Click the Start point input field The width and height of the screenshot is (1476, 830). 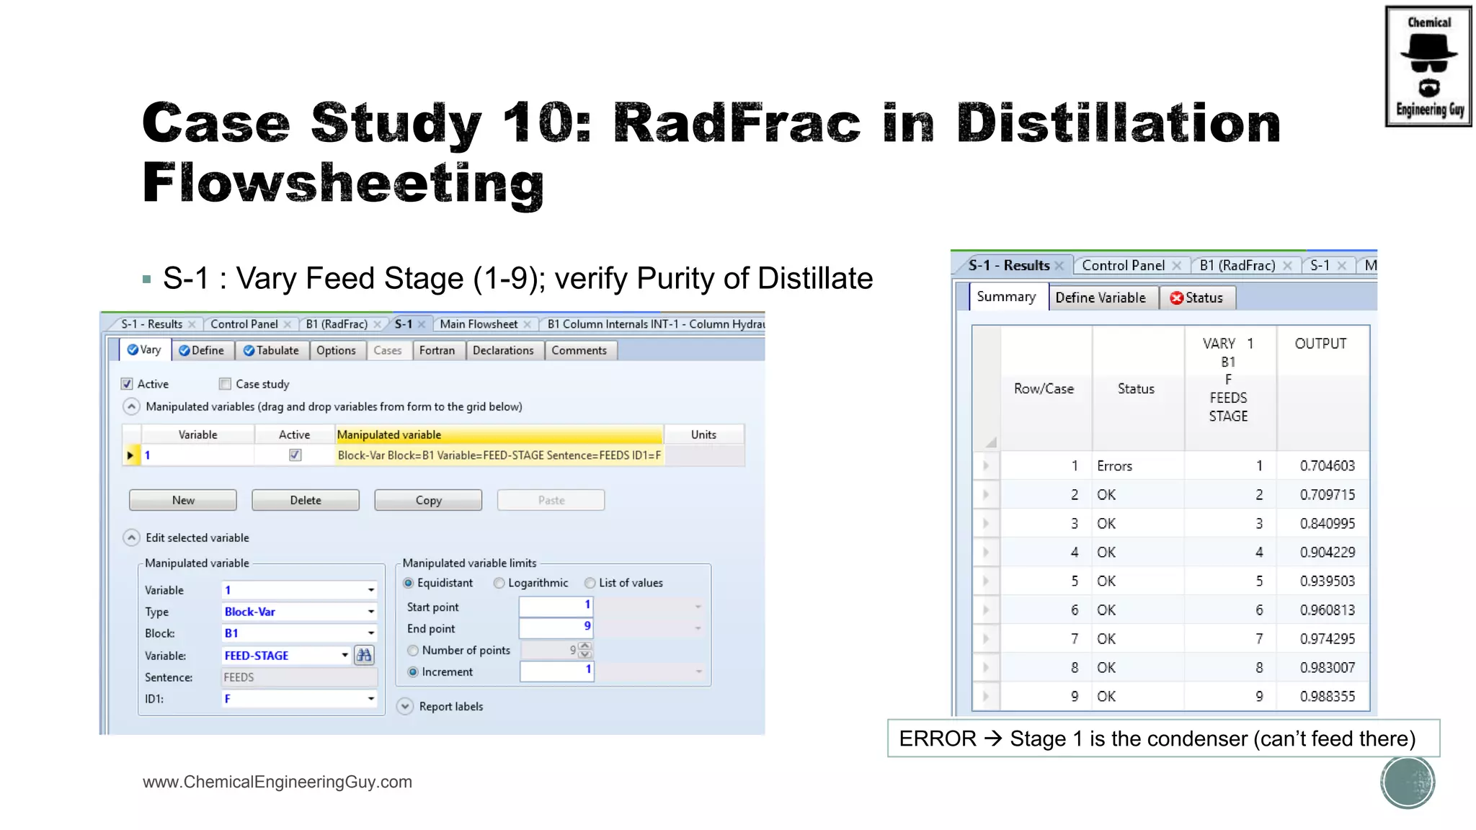point(556,607)
